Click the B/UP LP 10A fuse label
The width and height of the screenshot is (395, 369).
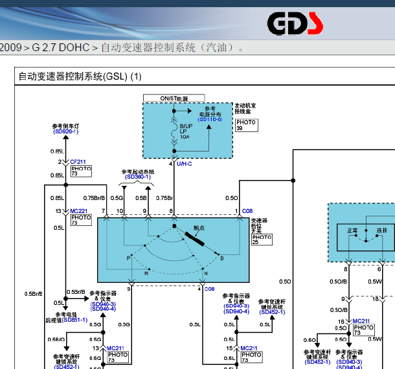coord(186,131)
